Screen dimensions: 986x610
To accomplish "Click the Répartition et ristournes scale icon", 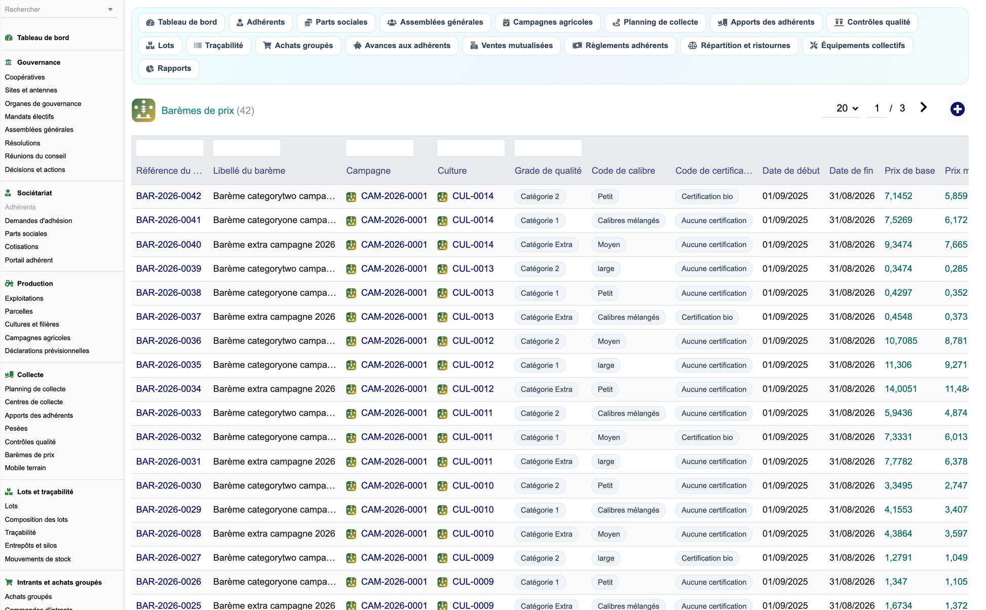I will 693,46.
